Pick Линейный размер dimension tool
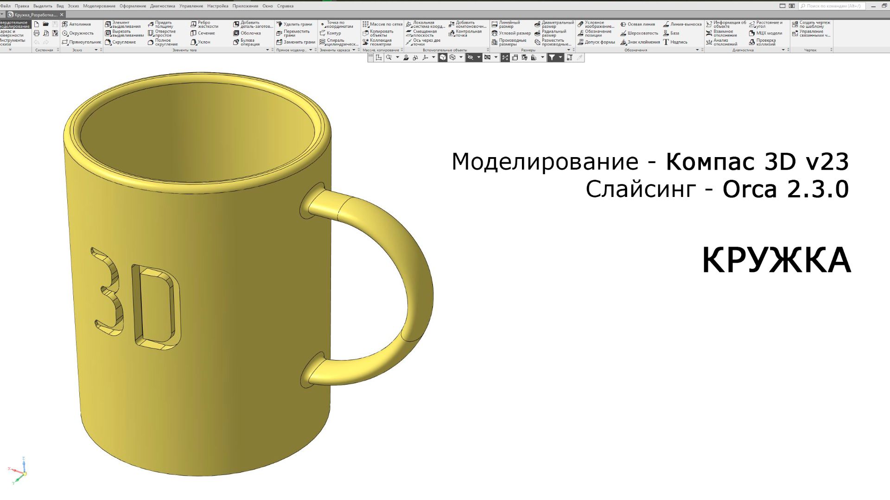The width and height of the screenshot is (890, 500). (506, 25)
